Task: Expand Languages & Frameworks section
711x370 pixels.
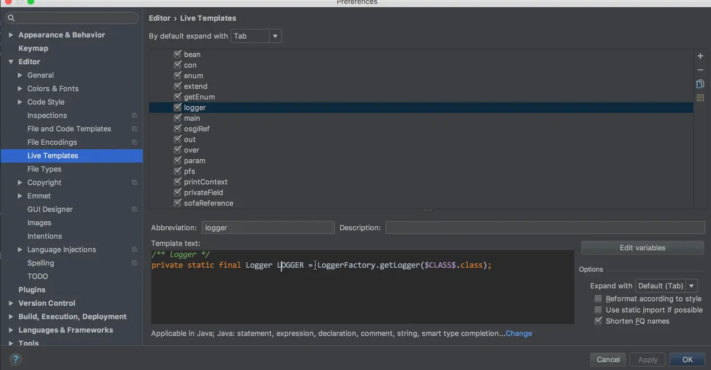Action: click(x=11, y=330)
